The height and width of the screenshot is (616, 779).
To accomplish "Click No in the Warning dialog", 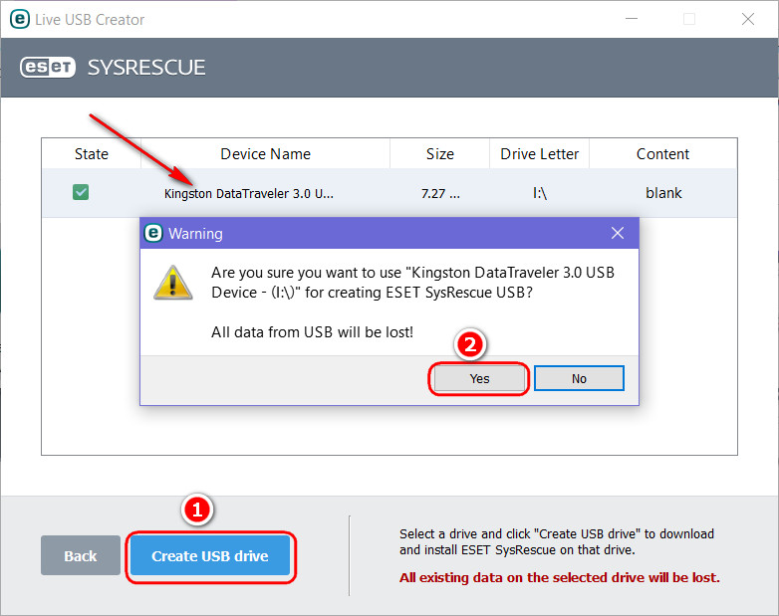I will pos(579,379).
